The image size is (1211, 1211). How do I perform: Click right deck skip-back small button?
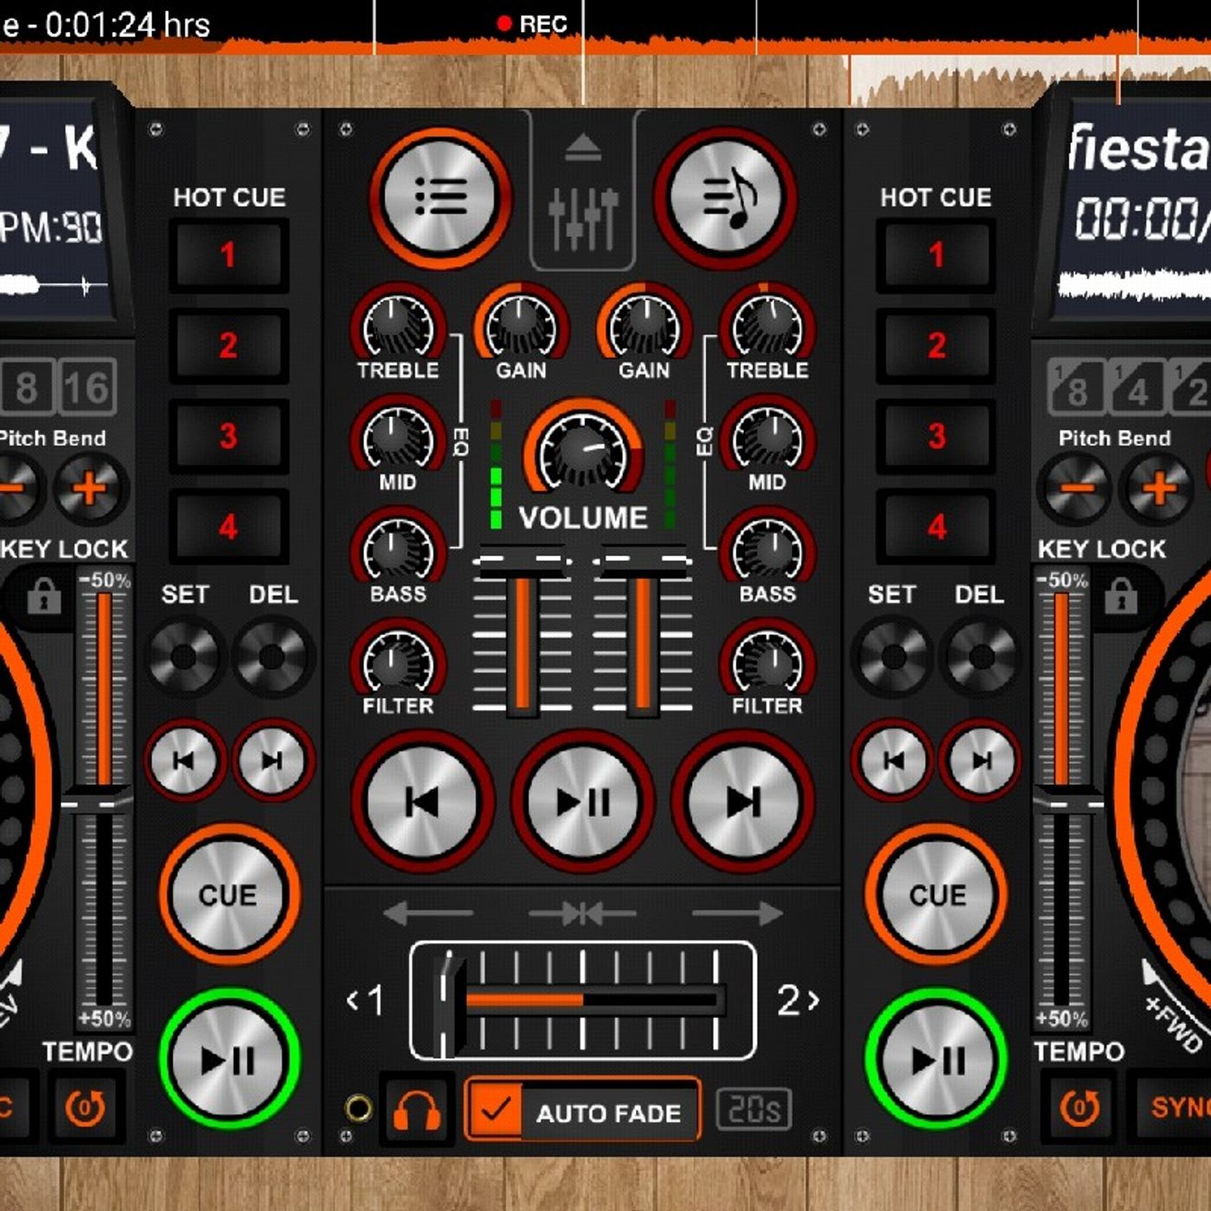click(x=893, y=760)
